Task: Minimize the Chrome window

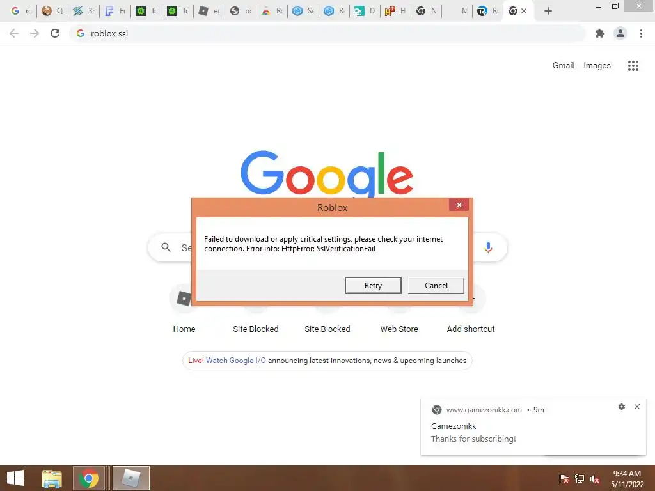Action: [599, 7]
